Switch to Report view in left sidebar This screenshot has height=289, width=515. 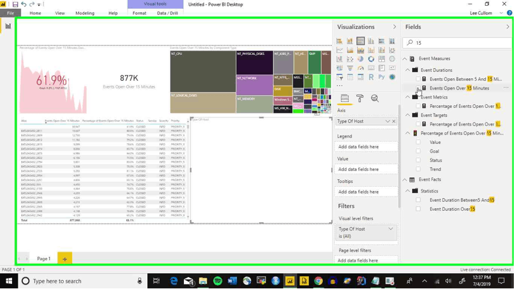[8, 26]
